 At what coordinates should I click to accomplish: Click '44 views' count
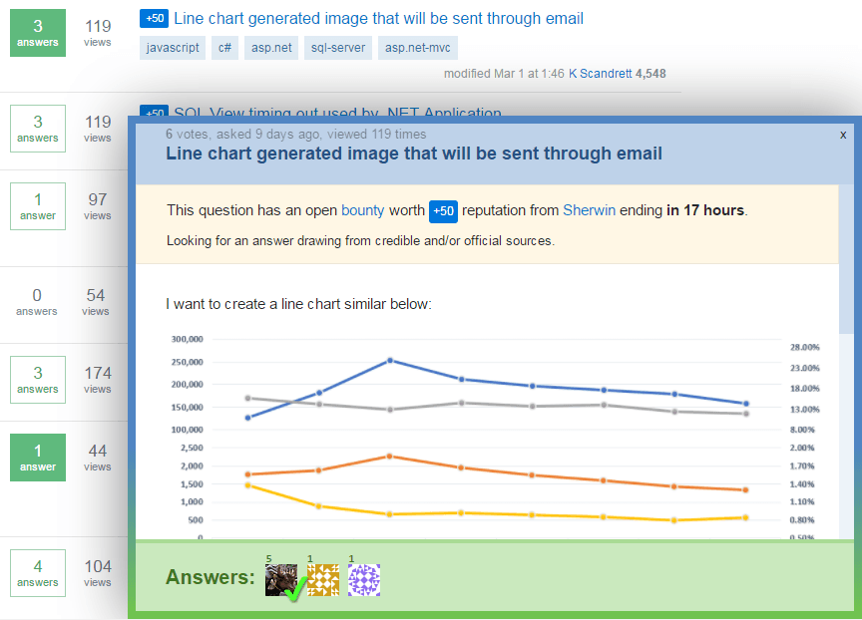(x=98, y=458)
